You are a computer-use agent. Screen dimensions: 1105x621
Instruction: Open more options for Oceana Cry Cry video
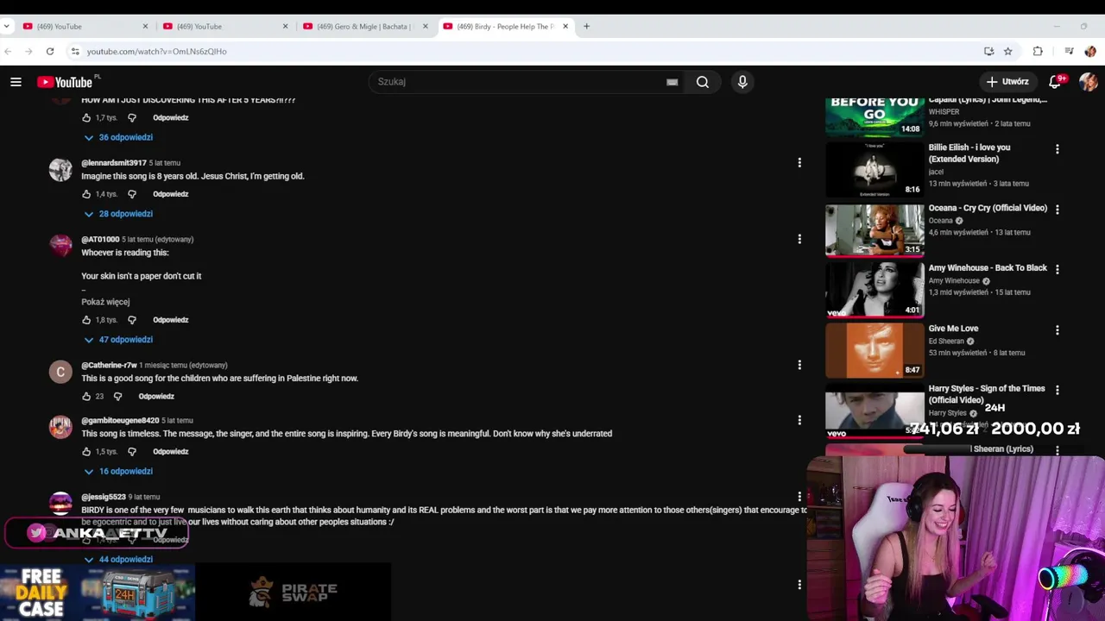tap(1057, 210)
